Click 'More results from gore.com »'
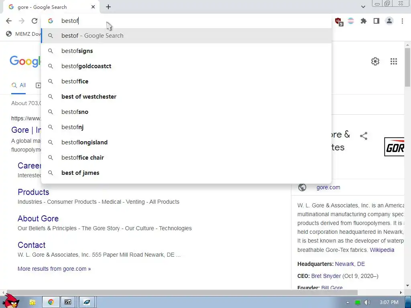The height and width of the screenshot is (308, 411). pyautogui.click(x=54, y=269)
